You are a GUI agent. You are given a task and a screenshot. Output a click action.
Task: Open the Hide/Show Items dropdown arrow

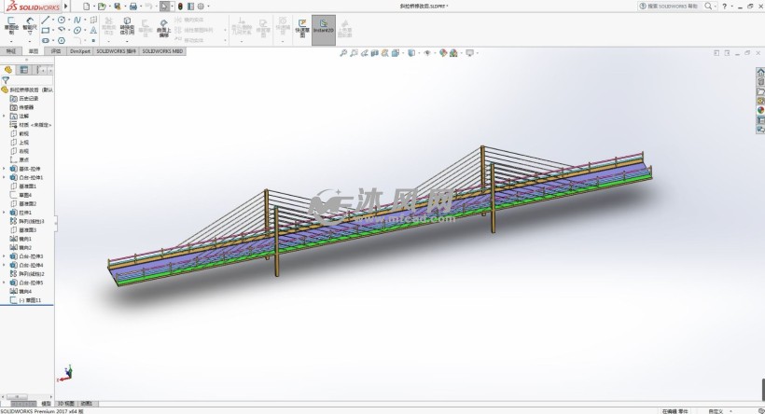[434, 52]
